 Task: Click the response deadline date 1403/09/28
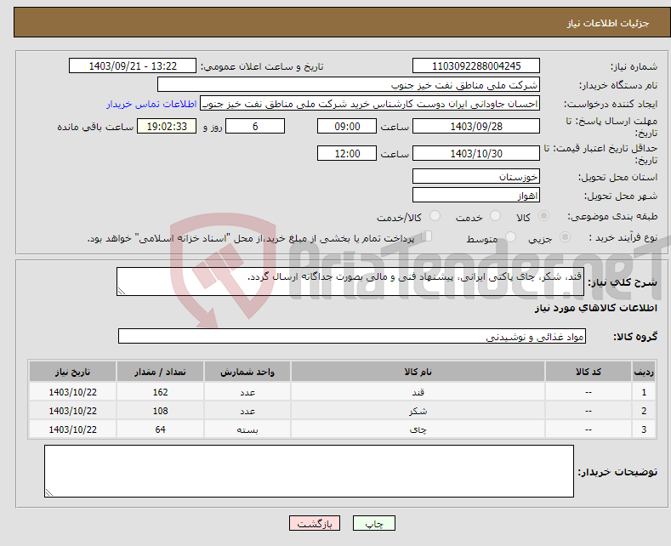pos(476,126)
